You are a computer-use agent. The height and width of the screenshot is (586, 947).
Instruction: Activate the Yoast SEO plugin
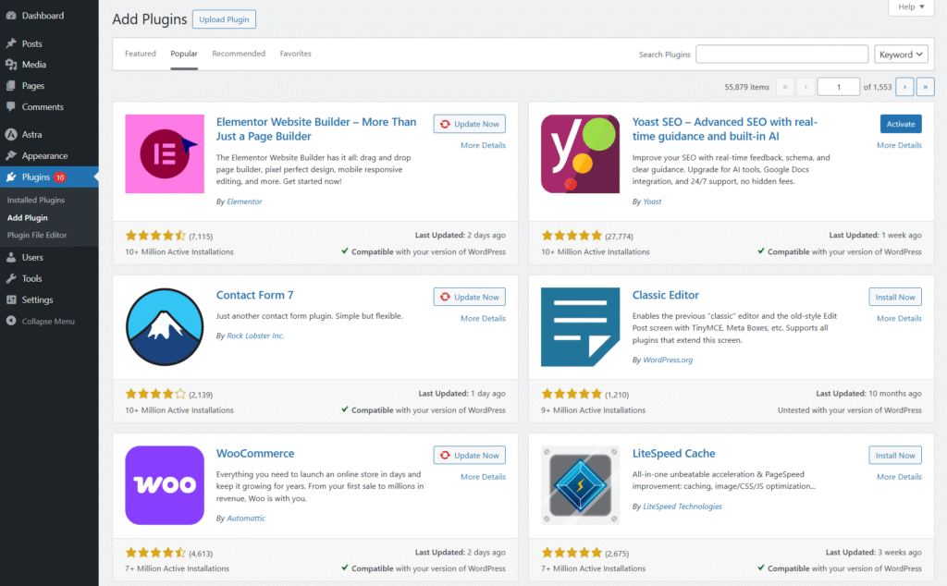[900, 124]
